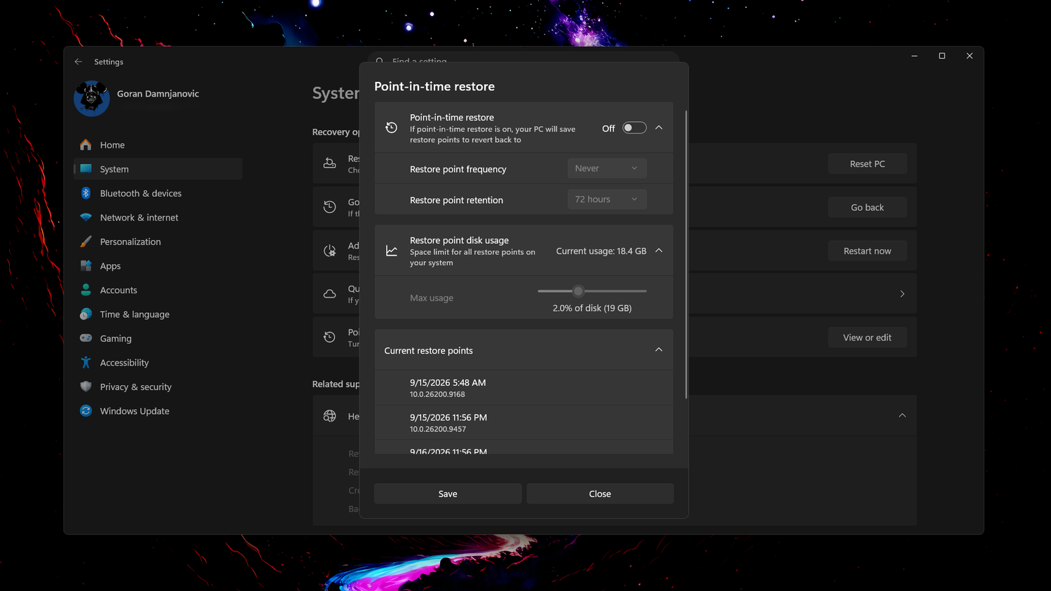Image resolution: width=1051 pixels, height=591 pixels.
Task: Click the dialog vertical scrollbar
Action: pyautogui.click(x=686, y=255)
